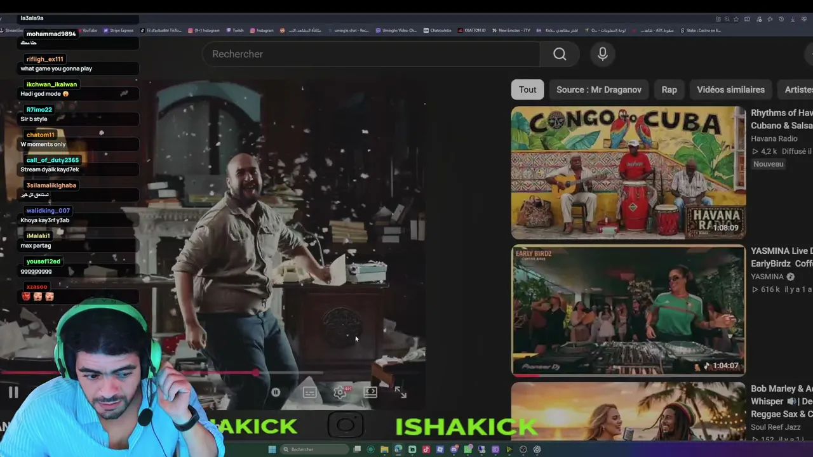
Task: Click chat username ikchwan_ikalwan
Action: click(x=51, y=84)
